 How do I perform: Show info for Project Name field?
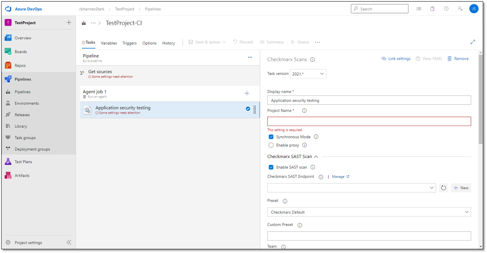(304, 111)
